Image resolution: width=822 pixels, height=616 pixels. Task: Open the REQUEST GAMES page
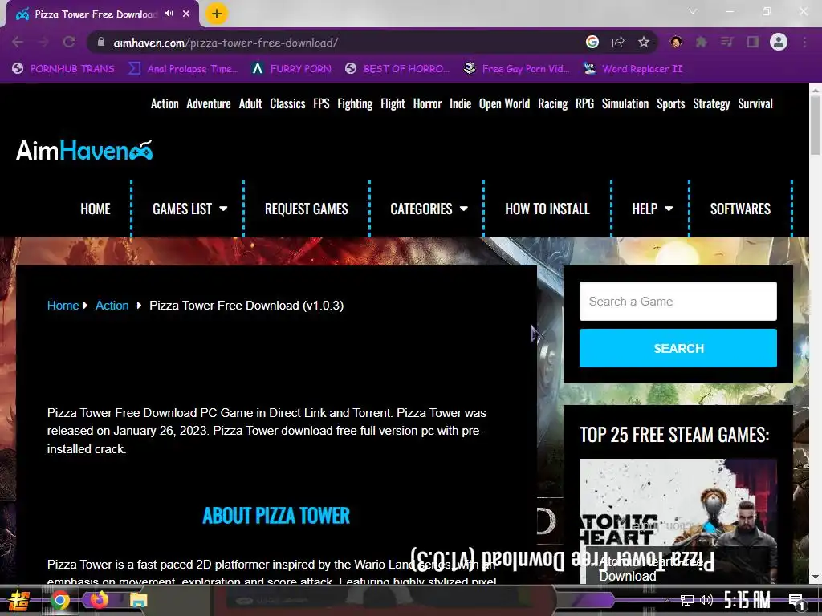pyautogui.click(x=306, y=209)
